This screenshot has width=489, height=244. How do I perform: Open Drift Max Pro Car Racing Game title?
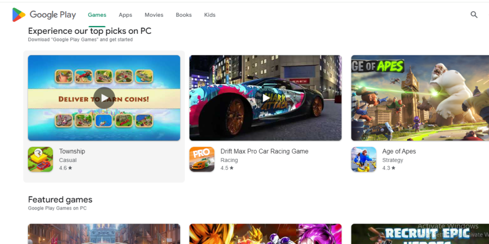[265, 151]
